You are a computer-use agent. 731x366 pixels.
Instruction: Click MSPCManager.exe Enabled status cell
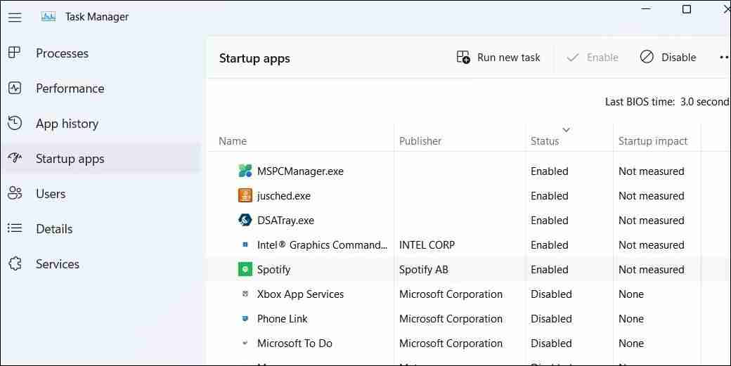point(549,171)
